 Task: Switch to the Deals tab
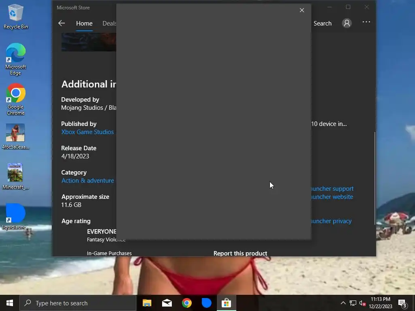[x=109, y=23]
